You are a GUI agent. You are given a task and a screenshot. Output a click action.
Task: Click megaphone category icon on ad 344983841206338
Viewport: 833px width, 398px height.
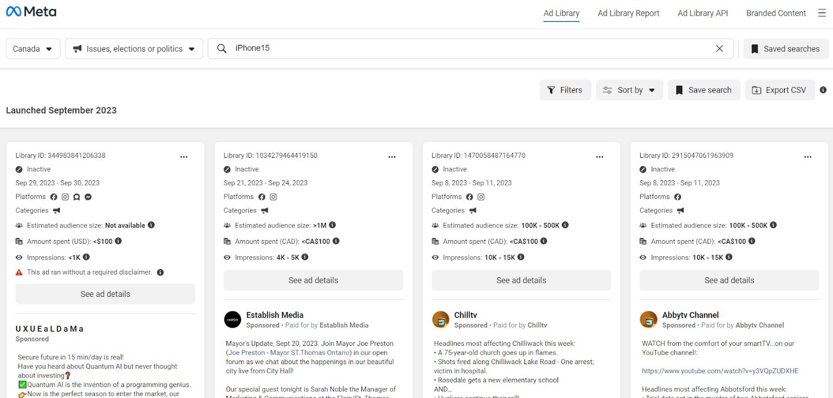pos(57,210)
